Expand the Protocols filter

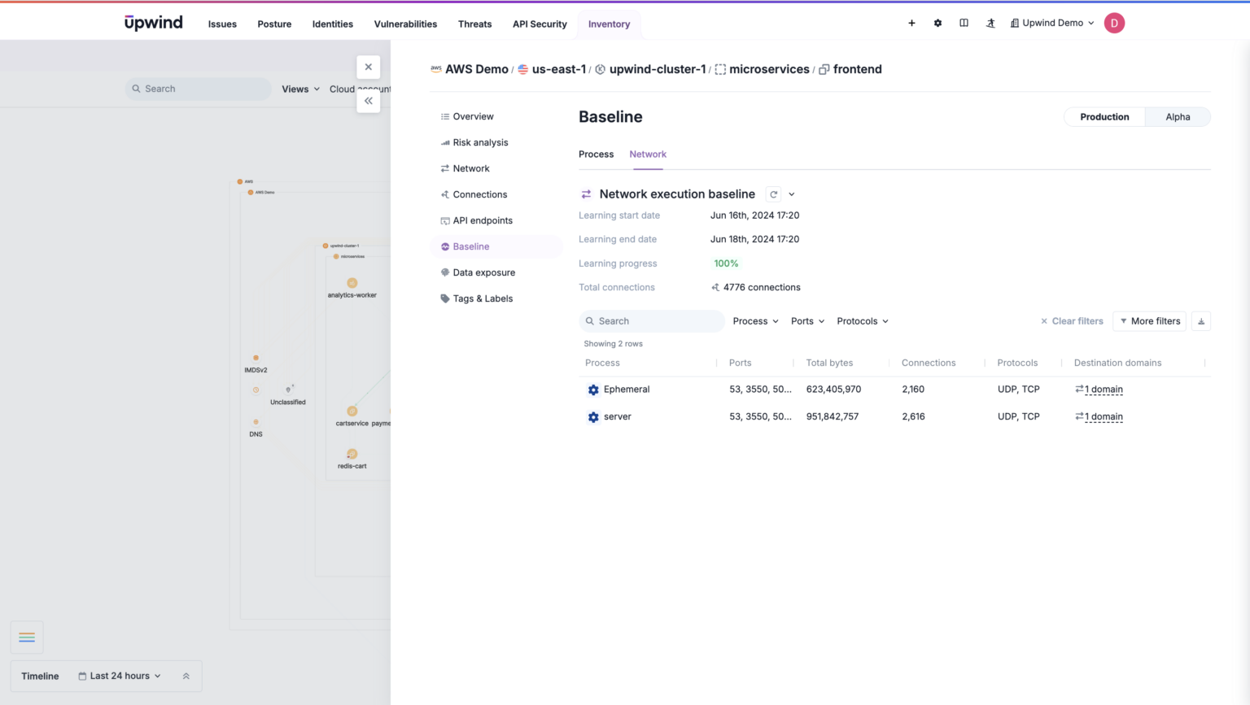(862, 320)
